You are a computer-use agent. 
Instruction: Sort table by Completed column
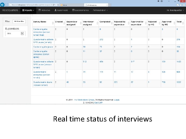click(x=106, y=23)
